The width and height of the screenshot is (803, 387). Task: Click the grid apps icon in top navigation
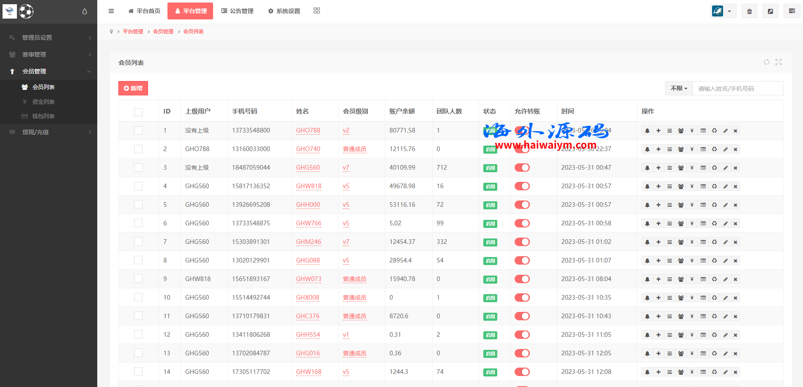pos(317,11)
